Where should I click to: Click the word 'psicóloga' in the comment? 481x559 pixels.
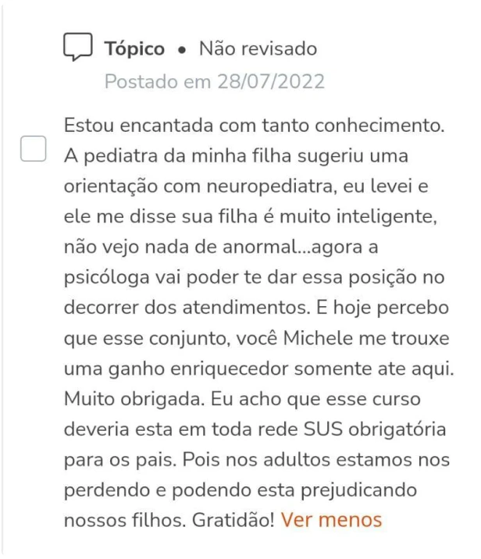(107, 277)
